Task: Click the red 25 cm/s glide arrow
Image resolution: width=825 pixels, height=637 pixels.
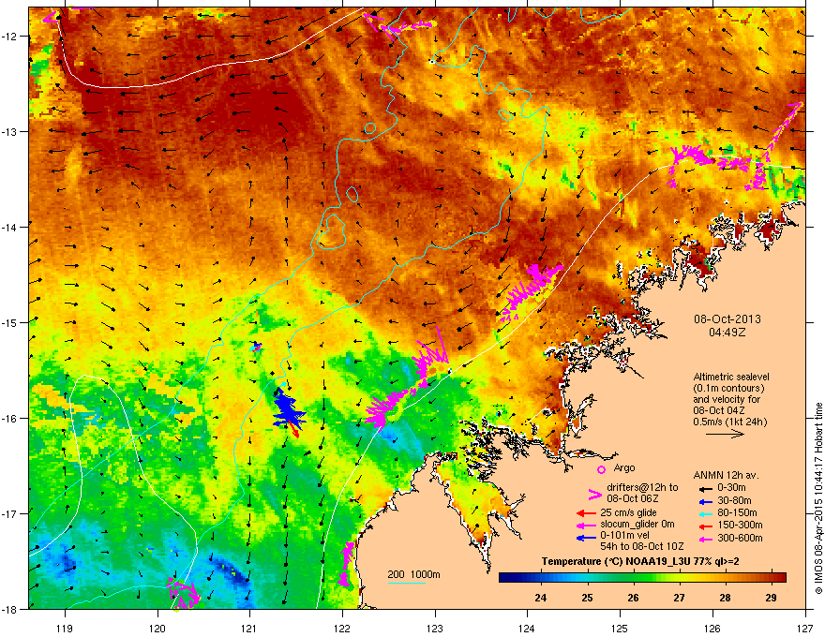Action: click(586, 513)
